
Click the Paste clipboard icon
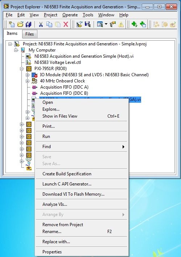point(58,24)
